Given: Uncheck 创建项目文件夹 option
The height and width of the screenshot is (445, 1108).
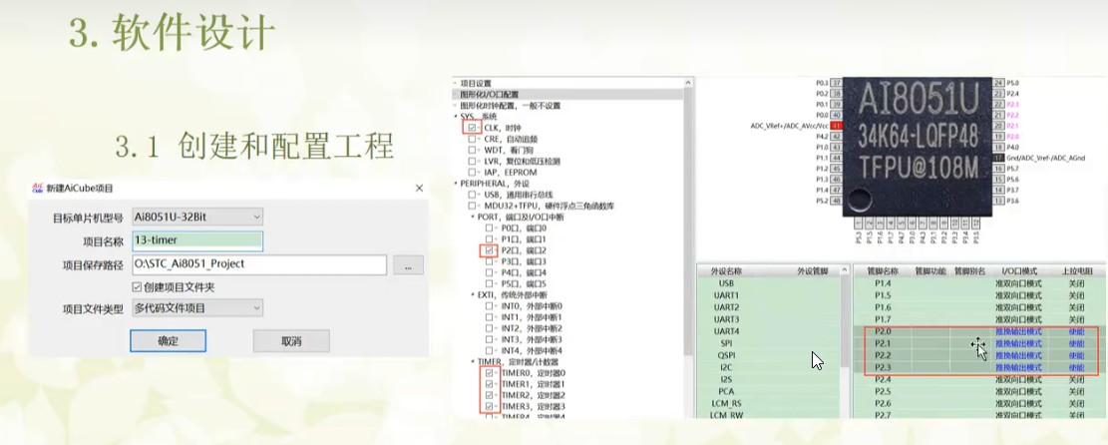Looking at the screenshot, I should [x=137, y=286].
